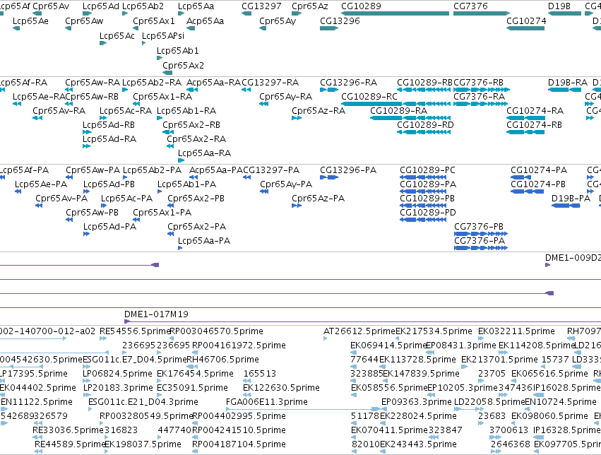Select protein Cpr65Az-PA
Screen dimensions: 601x455
(297, 206)
